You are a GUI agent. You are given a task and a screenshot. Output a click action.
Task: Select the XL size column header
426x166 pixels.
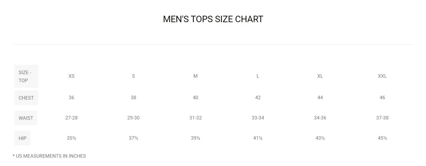point(320,76)
